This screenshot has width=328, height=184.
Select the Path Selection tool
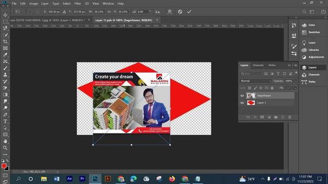(5, 128)
